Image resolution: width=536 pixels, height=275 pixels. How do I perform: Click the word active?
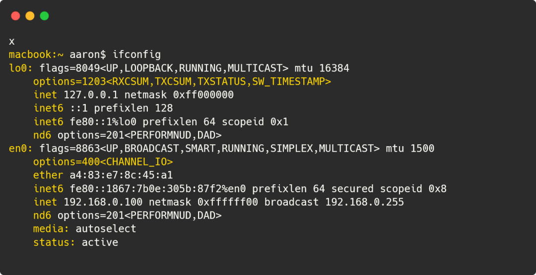[100, 242]
